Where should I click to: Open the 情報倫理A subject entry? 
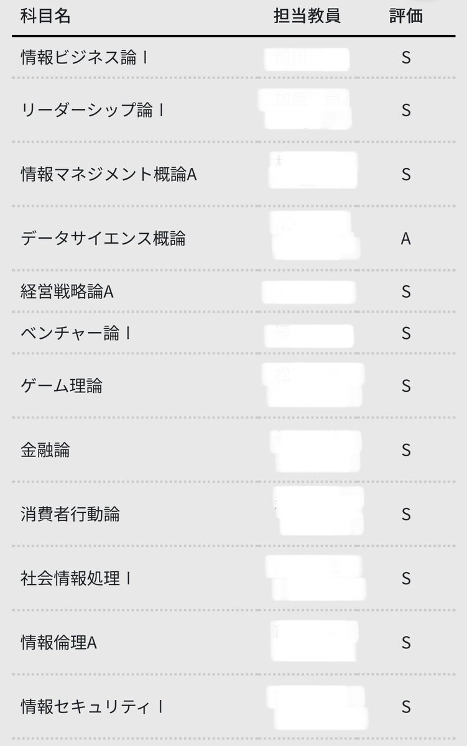tap(233, 643)
